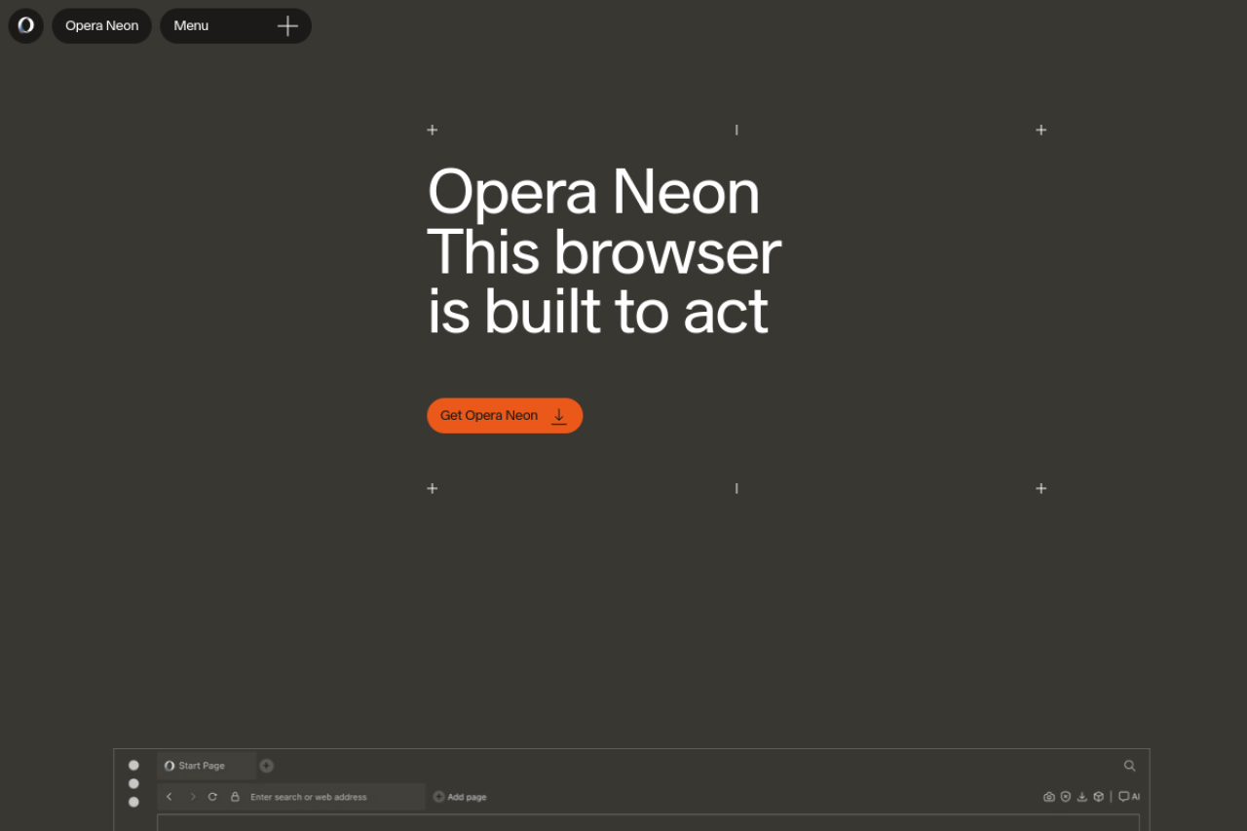Open the AI chat button

1129,797
